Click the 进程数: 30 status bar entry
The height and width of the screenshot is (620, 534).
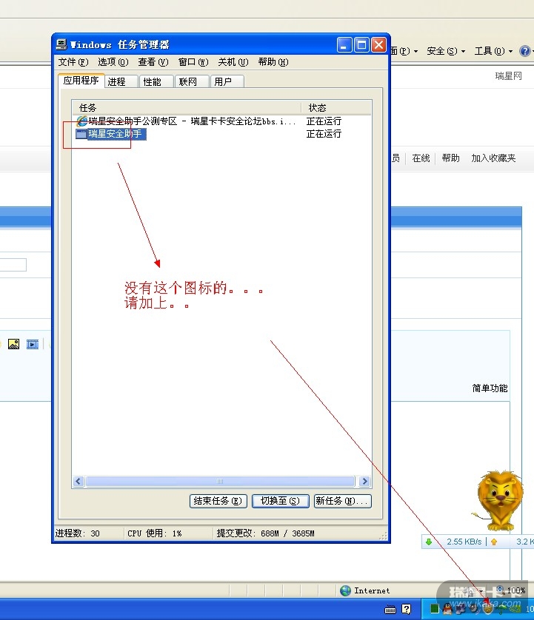point(78,533)
